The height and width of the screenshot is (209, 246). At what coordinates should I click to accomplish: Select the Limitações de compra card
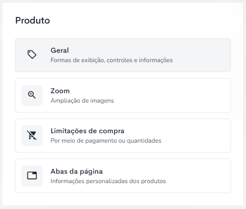(x=123, y=136)
